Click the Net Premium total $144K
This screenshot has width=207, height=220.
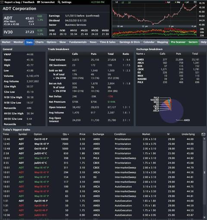tap(111, 102)
